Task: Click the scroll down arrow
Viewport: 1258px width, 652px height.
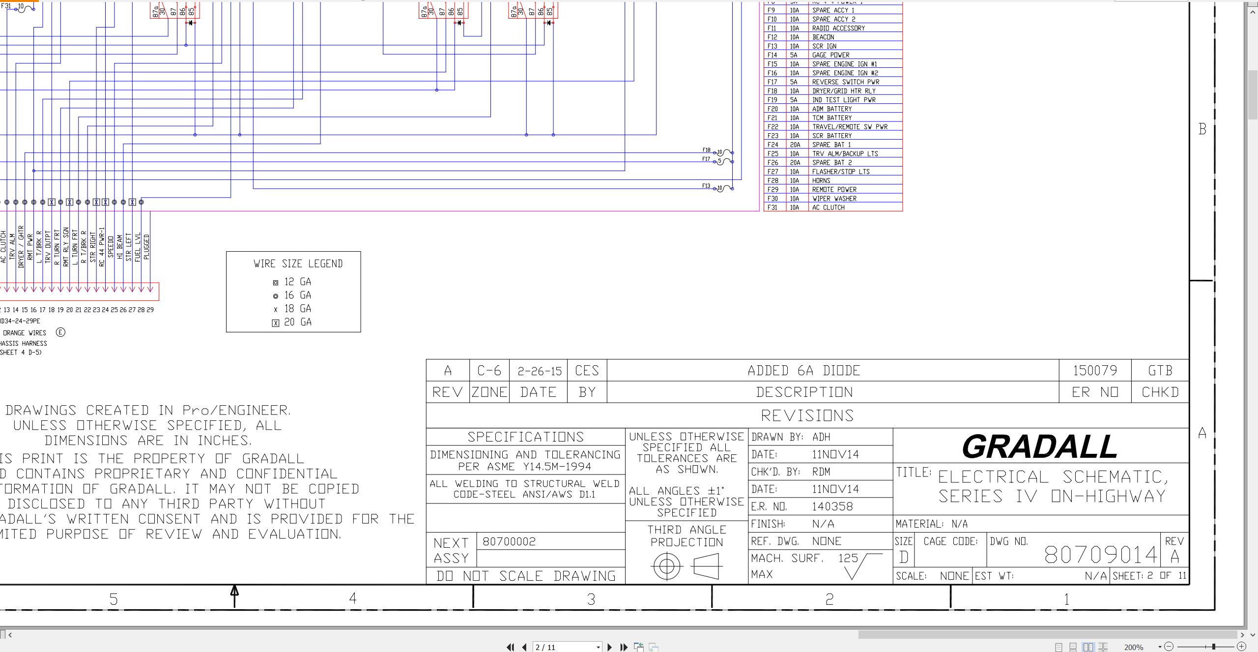Action: tap(1253, 635)
